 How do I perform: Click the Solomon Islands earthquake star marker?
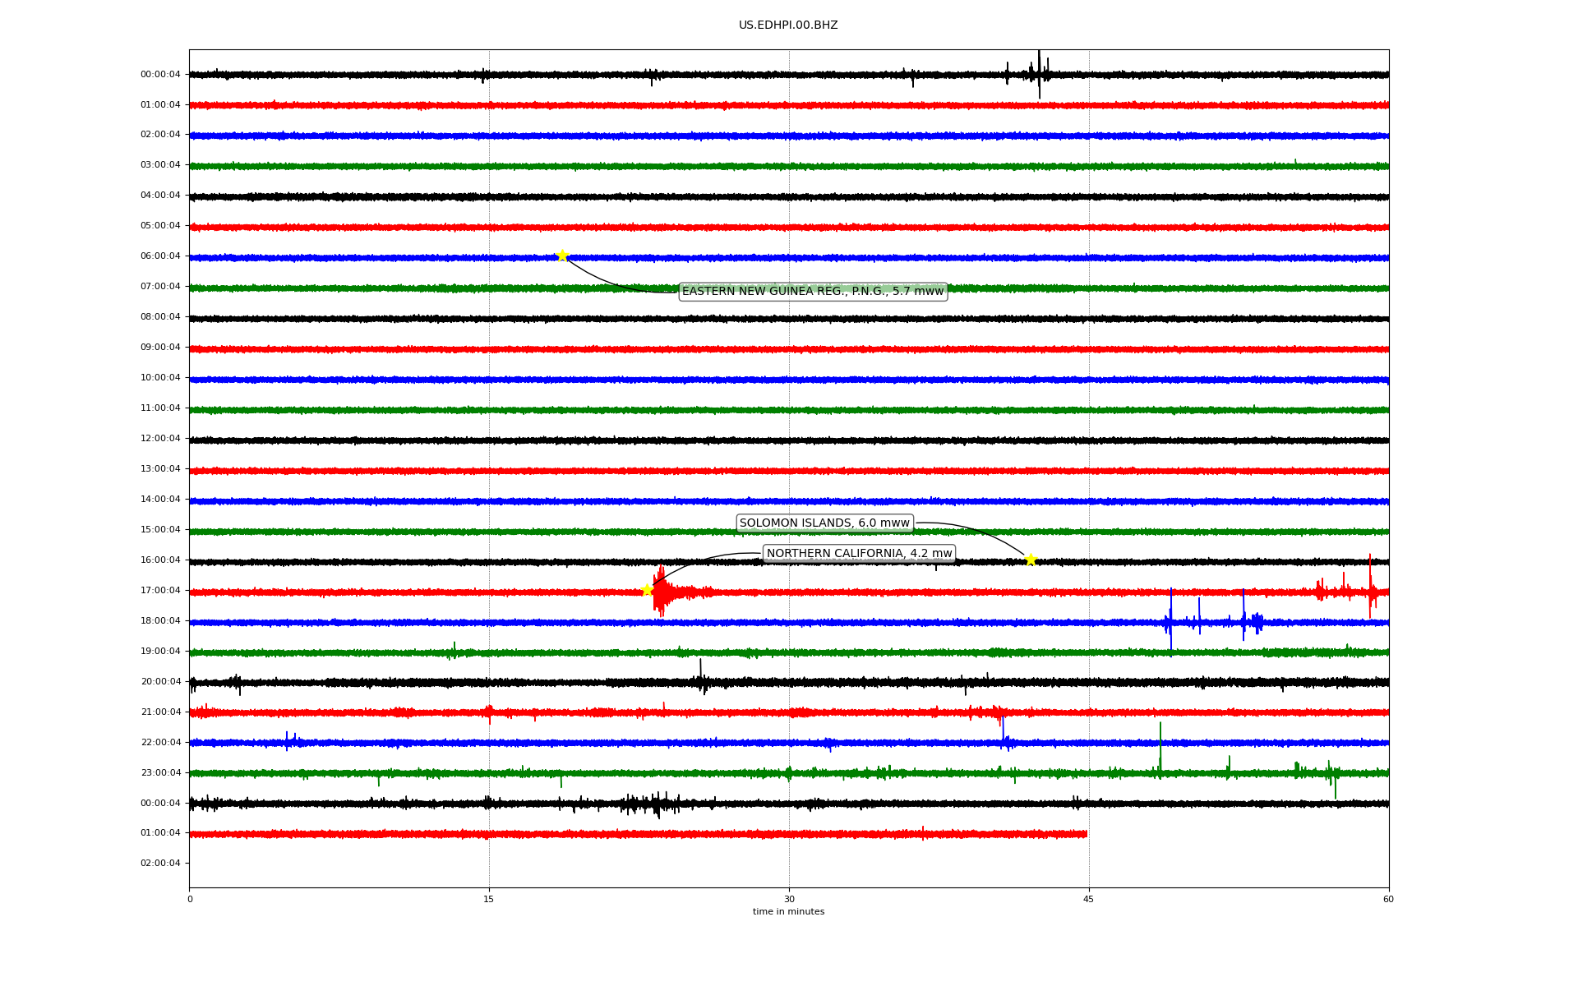click(1031, 560)
